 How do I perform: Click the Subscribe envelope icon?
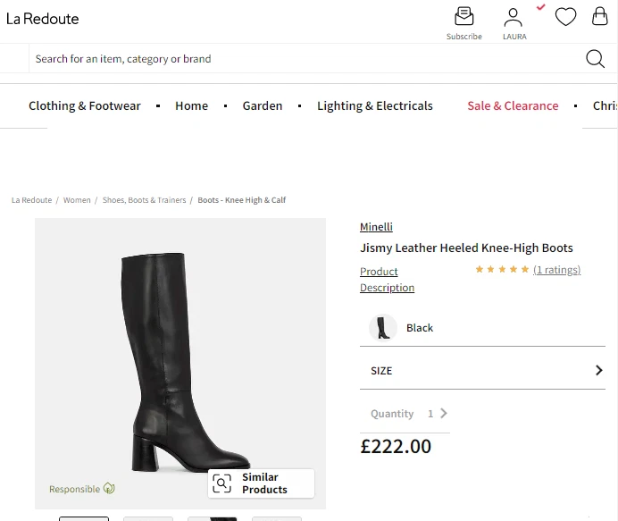point(463,17)
